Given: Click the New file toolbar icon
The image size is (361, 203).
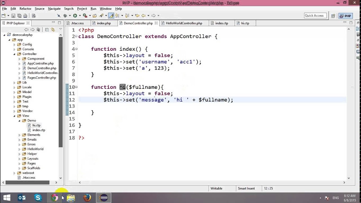Looking at the screenshot, I should (4, 16).
